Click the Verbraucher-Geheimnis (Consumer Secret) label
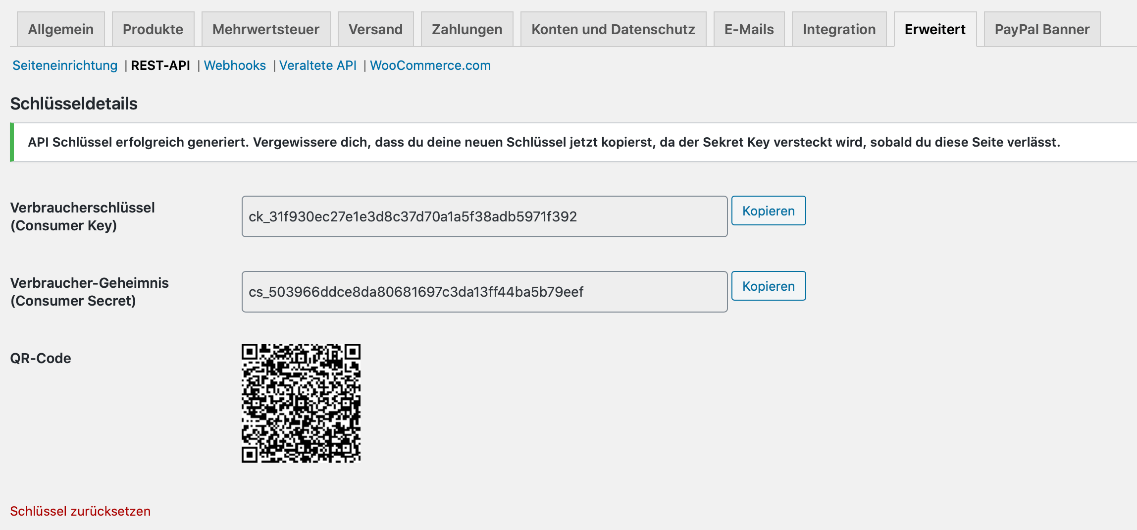Screen dimensions: 1137x530 click(x=90, y=292)
